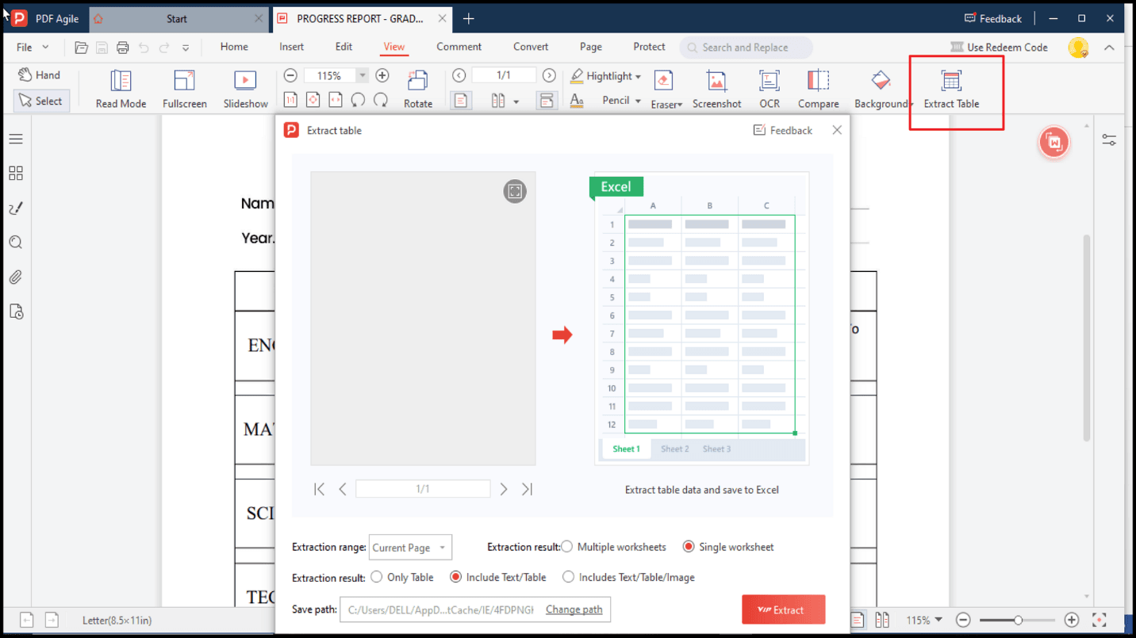Select Single worksheet option
The image size is (1136, 638).
pyautogui.click(x=728, y=547)
